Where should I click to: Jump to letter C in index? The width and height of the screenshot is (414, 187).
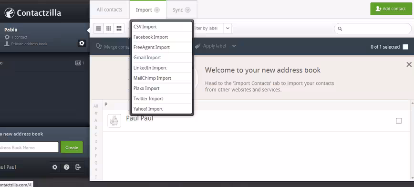pyautogui.click(x=96, y=135)
